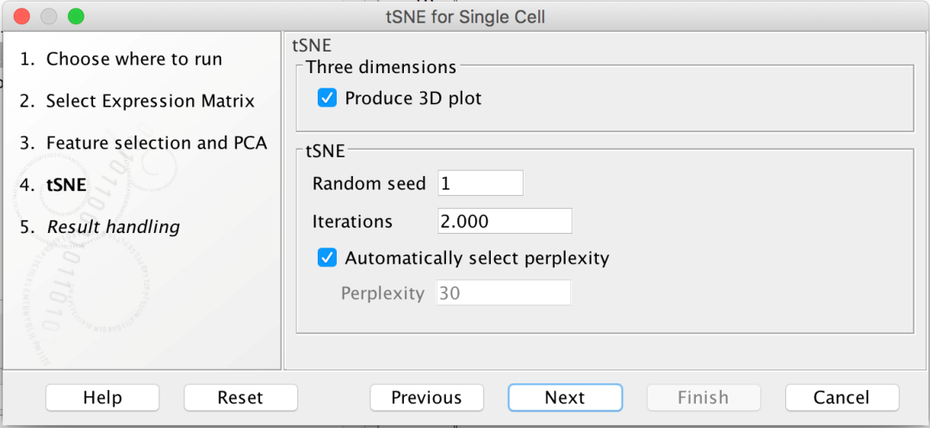Click the disabled Finish button

(703, 398)
